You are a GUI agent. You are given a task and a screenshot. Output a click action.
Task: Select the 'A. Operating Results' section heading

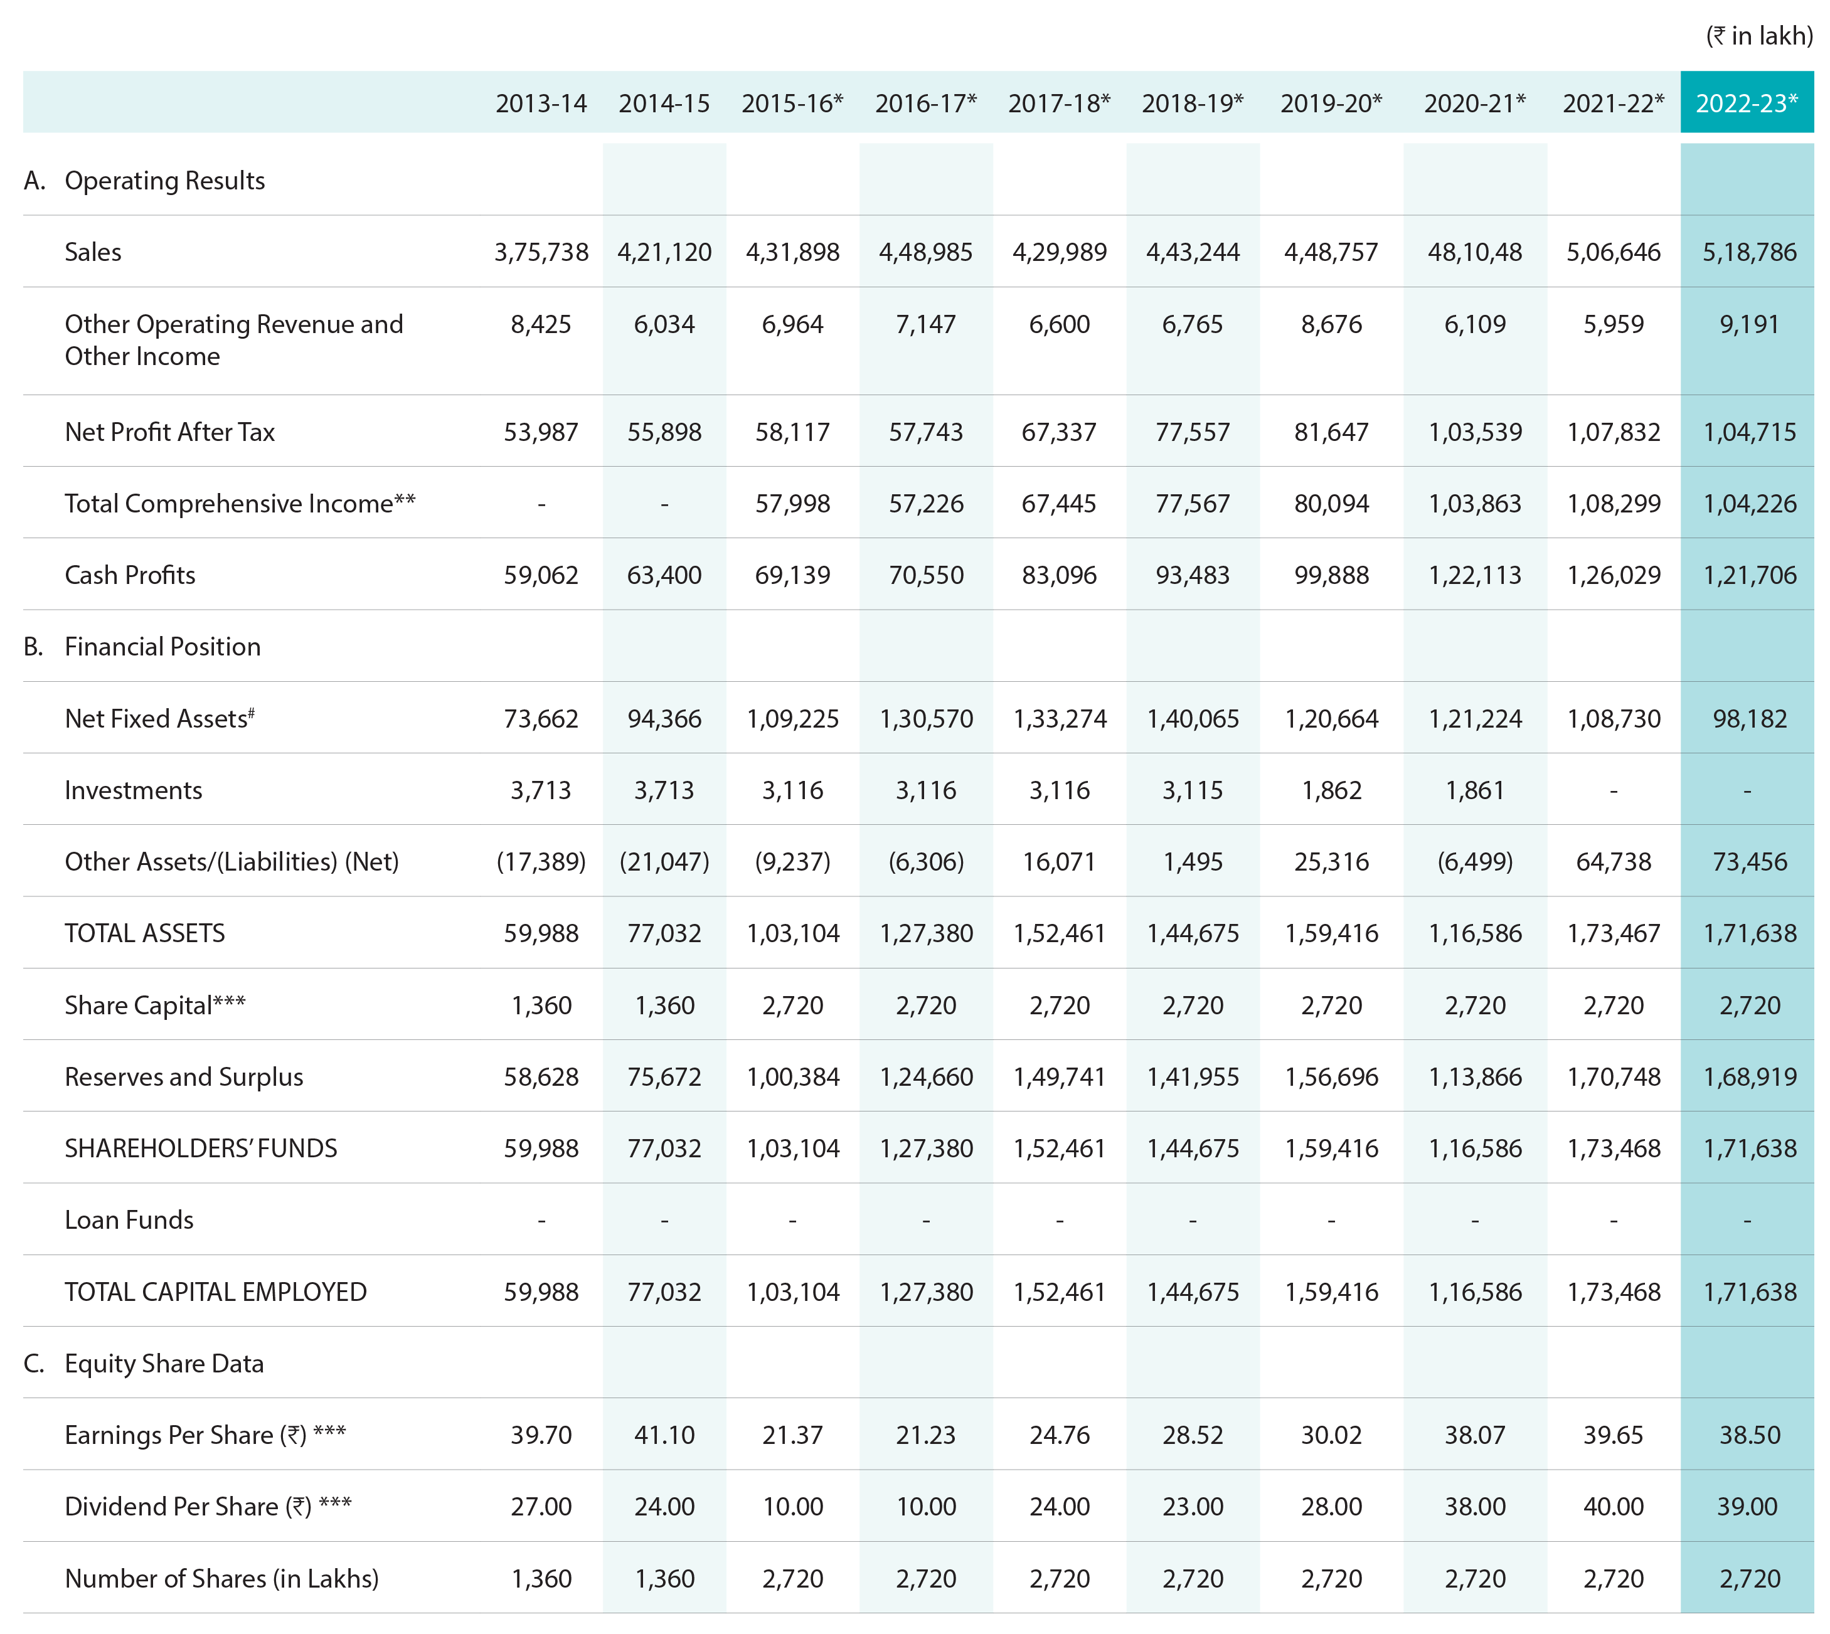tap(144, 181)
